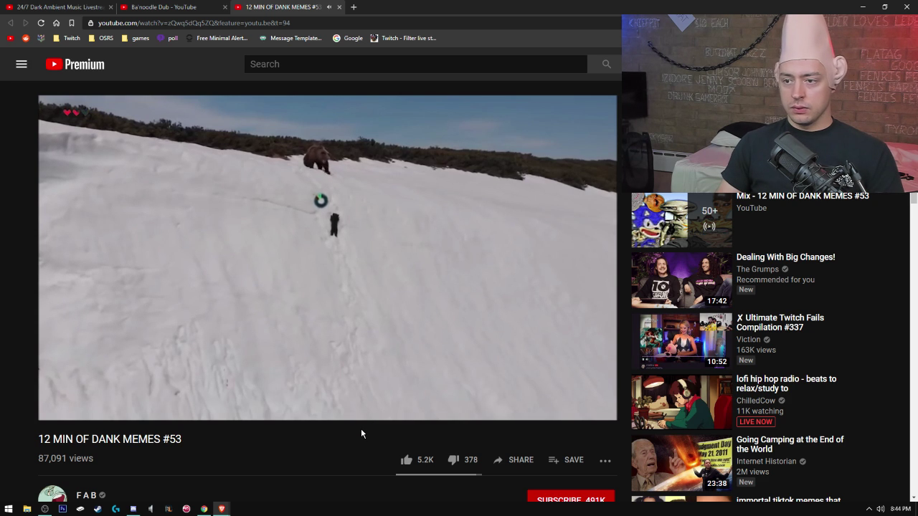The width and height of the screenshot is (918, 516).
Task: Click the like/dislike ratio bar
Action: [x=438, y=474]
